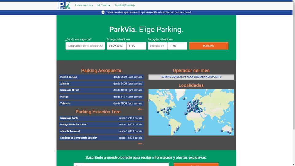Viewport: 295px width, 166px height.
Task: Select the drop-off time 11:00 box
Action: (x=136, y=46)
